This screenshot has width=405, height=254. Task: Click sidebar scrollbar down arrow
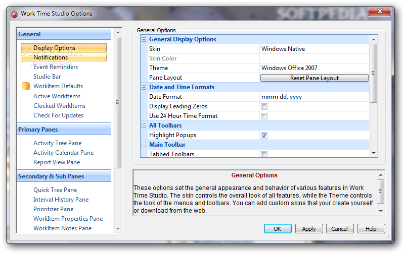[x=118, y=228]
